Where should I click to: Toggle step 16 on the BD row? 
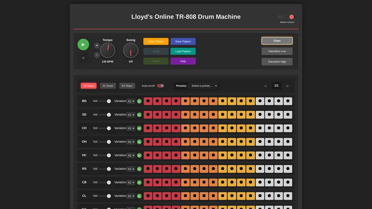coord(288,101)
